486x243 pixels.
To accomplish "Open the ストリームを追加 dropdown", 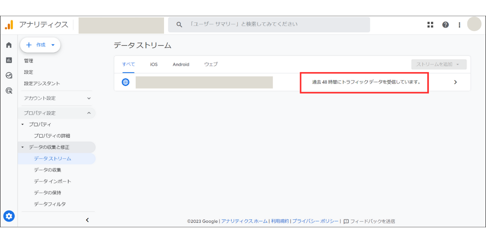I will [439, 64].
